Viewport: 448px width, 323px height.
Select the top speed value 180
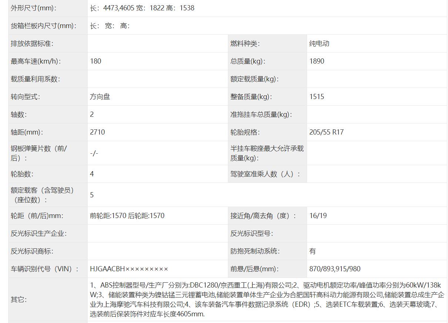pyautogui.click(x=95, y=61)
